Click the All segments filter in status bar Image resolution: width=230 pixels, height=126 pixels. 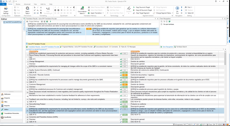pos(178,125)
